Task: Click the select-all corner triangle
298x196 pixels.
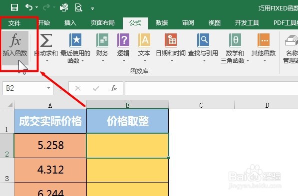Action: pyautogui.click(x=10, y=105)
